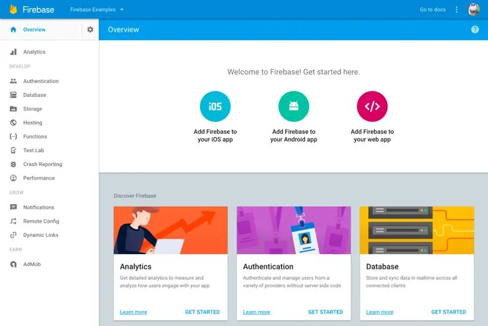Click the Storage folder image icon
Viewport: 488px width, 326px height.
[13, 109]
